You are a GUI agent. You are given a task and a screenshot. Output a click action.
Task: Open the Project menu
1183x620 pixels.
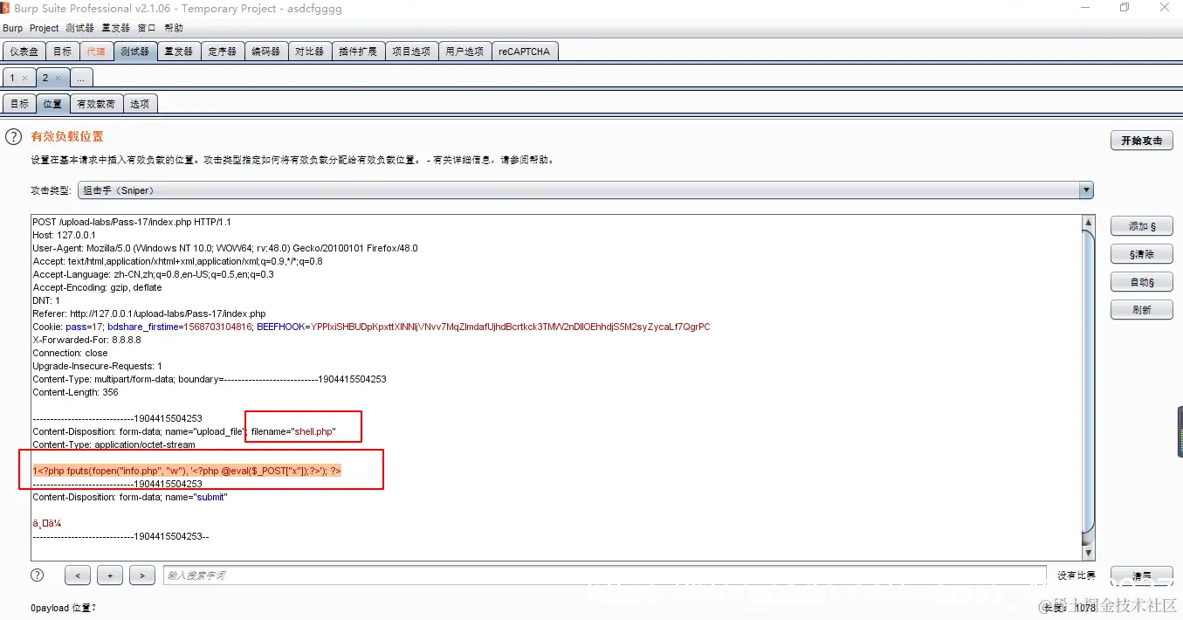tap(45, 28)
